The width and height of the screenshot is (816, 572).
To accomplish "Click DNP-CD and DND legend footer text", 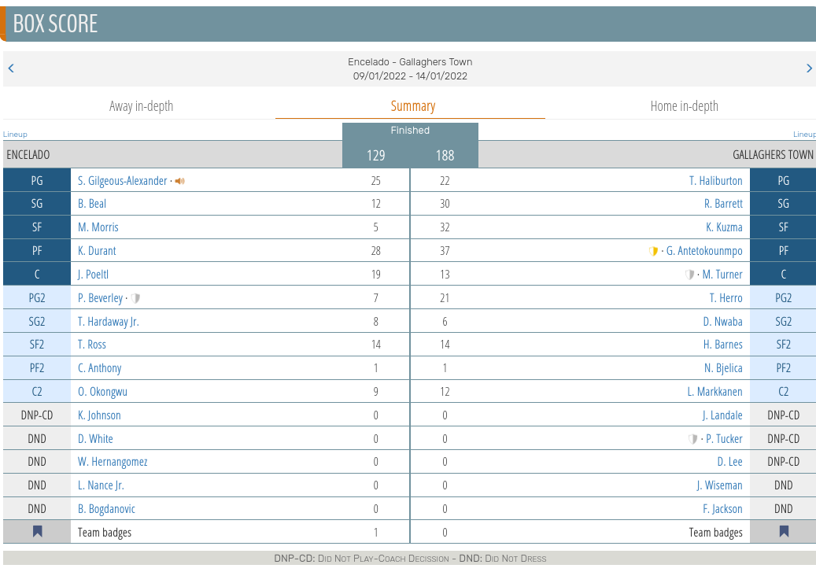I will point(410,559).
